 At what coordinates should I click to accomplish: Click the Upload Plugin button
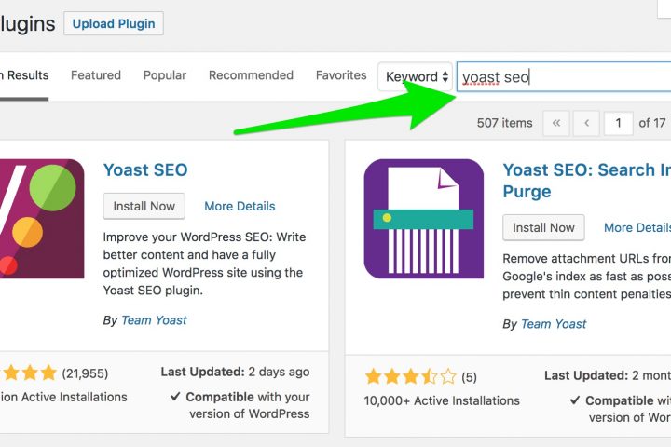(x=114, y=23)
